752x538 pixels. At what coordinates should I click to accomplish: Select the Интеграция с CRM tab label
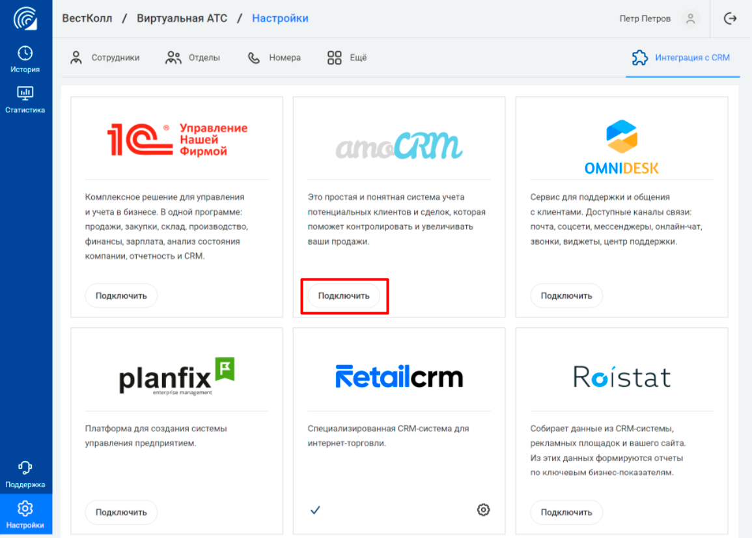pyautogui.click(x=693, y=57)
